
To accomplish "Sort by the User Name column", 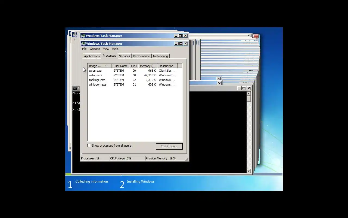I will coord(120,66).
